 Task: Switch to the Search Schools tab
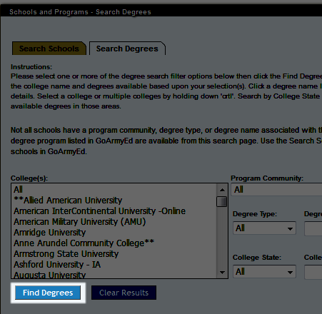[x=49, y=49]
